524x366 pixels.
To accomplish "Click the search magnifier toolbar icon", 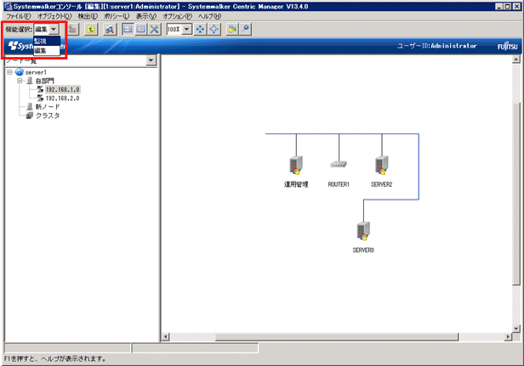I will coord(109,30).
